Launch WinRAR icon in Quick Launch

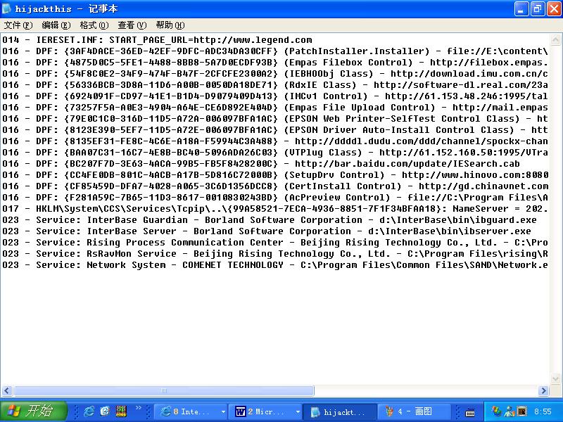point(121,411)
